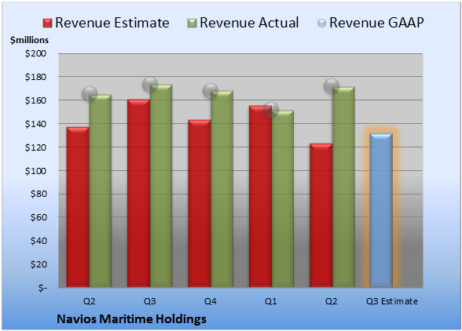
Task: Click the 'Navios Maritime Holdings' chart title
Action: tap(131, 319)
